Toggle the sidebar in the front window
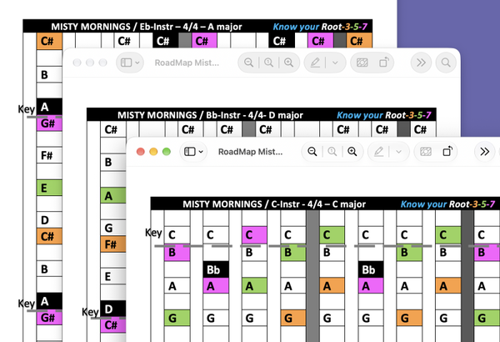 pyautogui.click(x=190, y=151)
